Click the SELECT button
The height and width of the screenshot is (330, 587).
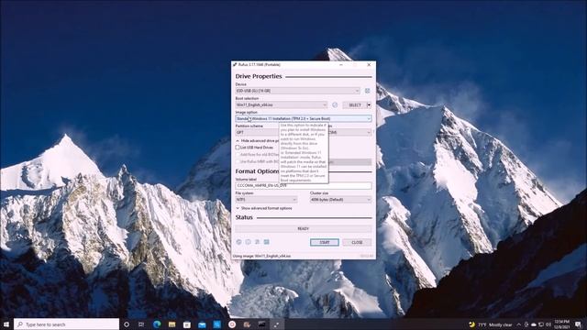355,105
